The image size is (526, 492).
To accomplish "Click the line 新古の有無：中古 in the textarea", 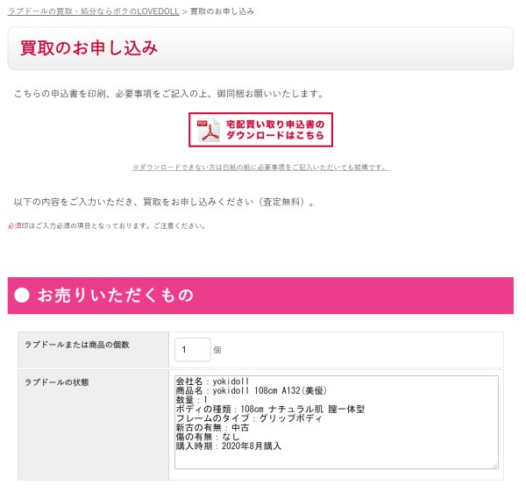I will click(212, 428).
